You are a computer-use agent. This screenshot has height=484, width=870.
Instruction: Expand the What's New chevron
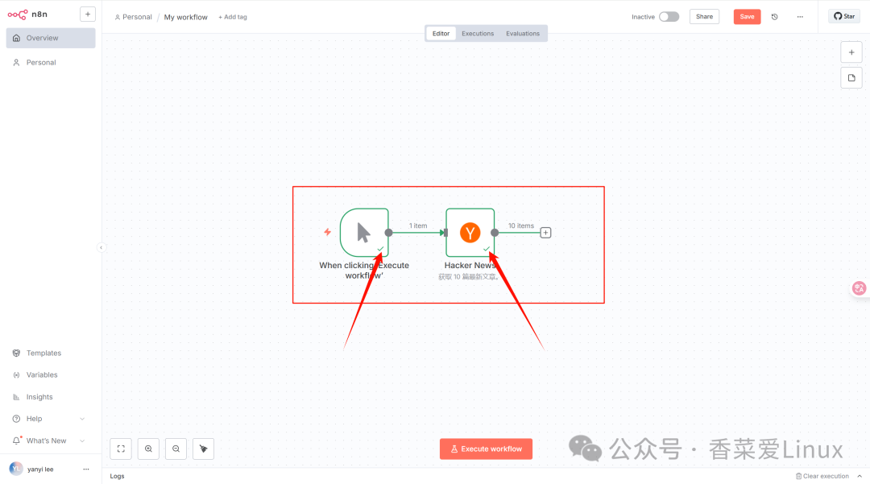[82, 441]
